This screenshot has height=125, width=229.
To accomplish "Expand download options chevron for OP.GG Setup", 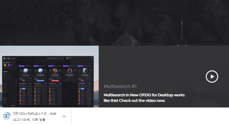I will click(x=64, y=116).
